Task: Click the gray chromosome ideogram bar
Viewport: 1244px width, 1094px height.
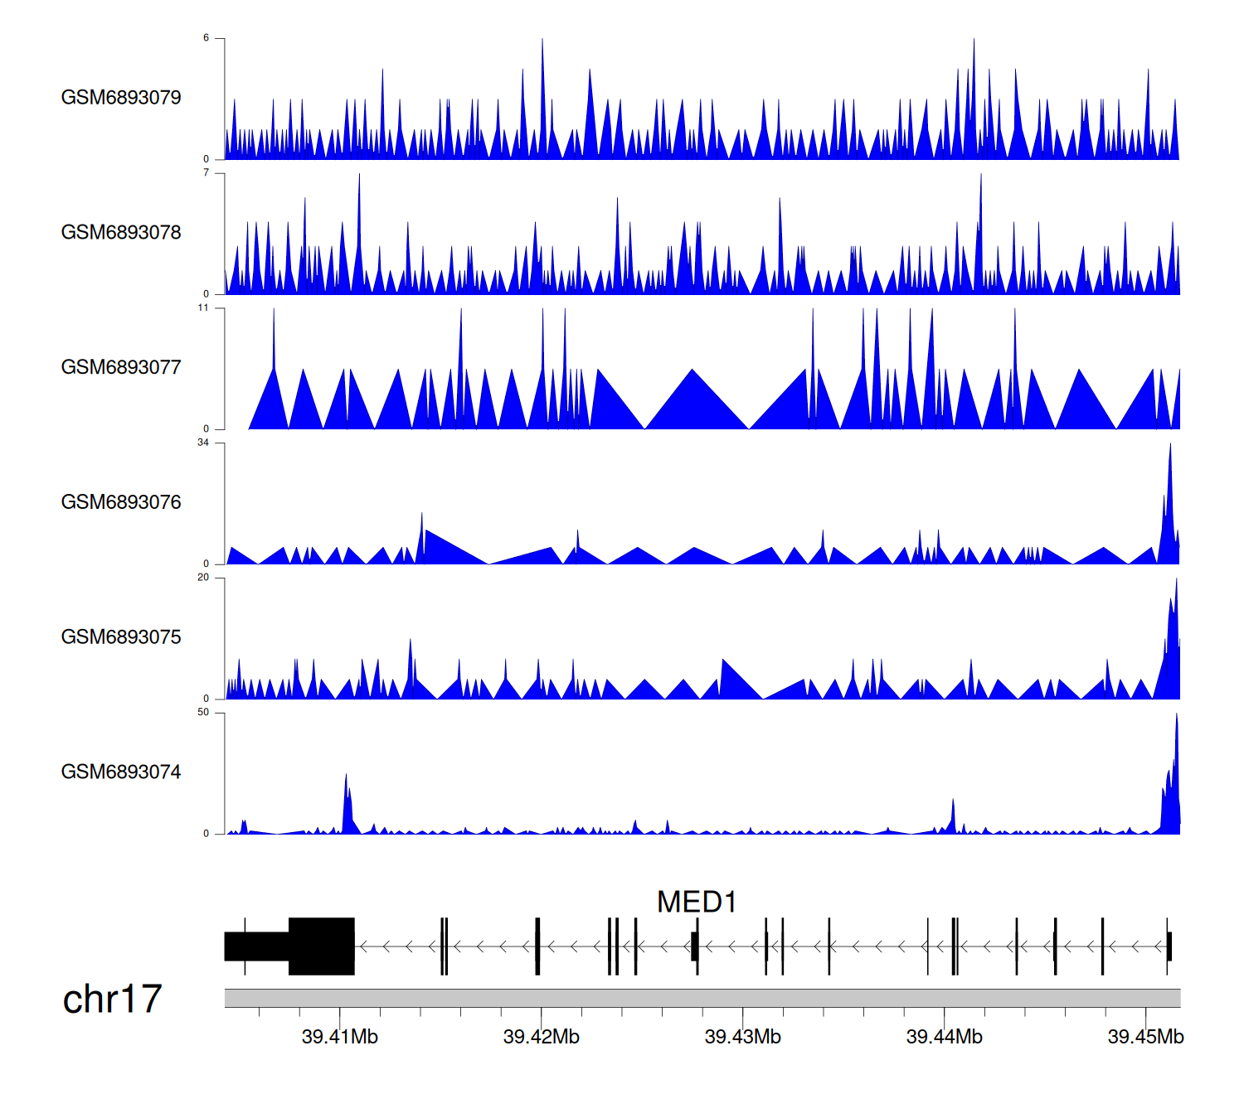Action: 702,998
